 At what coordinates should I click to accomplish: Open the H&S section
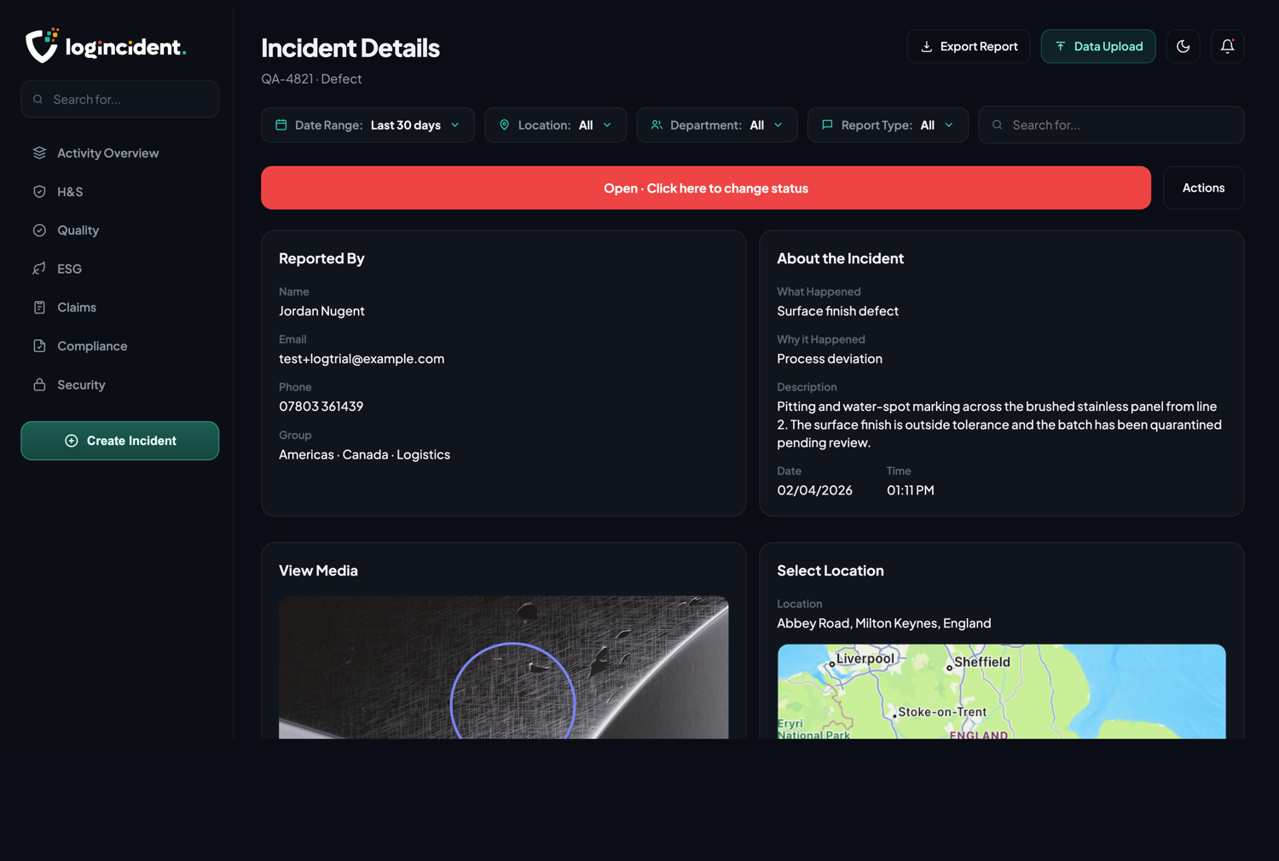tap(120, 192)
